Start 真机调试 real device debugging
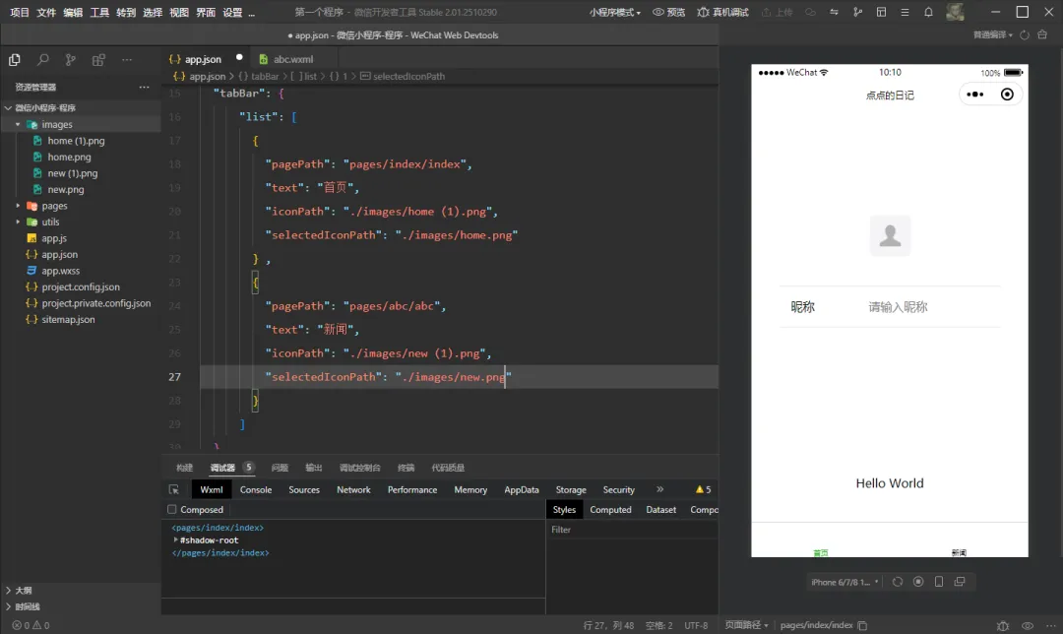 [722, 12]
